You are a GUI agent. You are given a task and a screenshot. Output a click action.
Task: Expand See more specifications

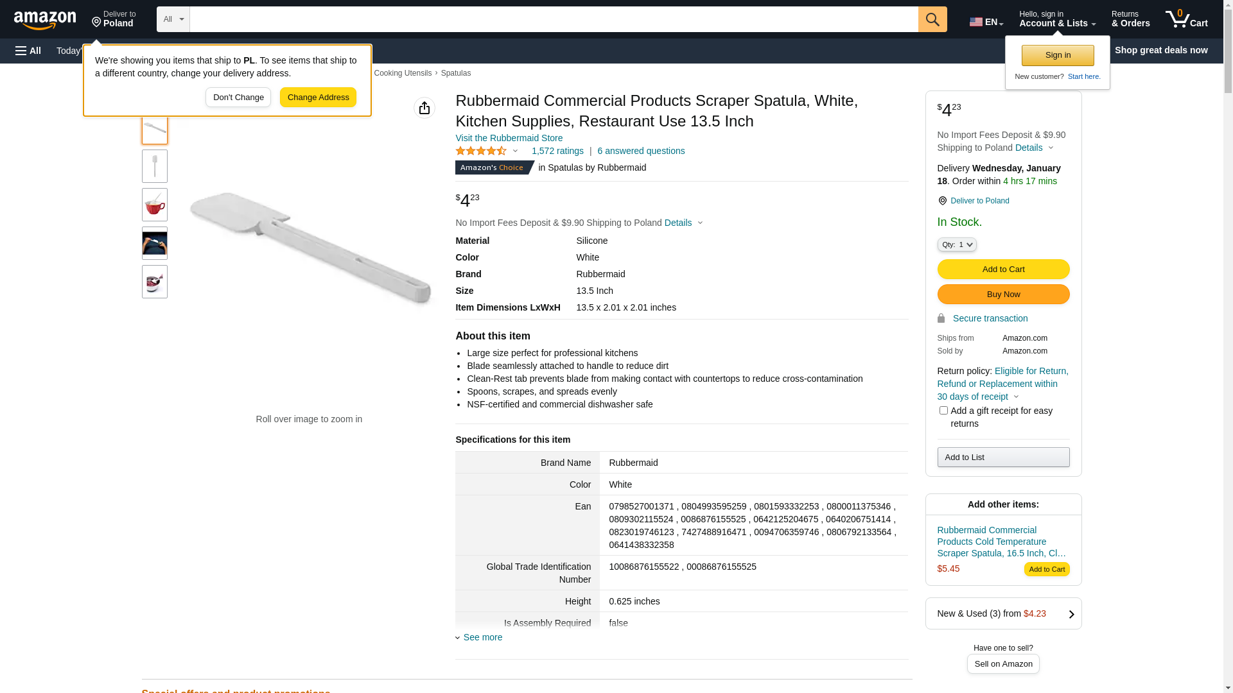pyautogui.click(x=482, y=637)
